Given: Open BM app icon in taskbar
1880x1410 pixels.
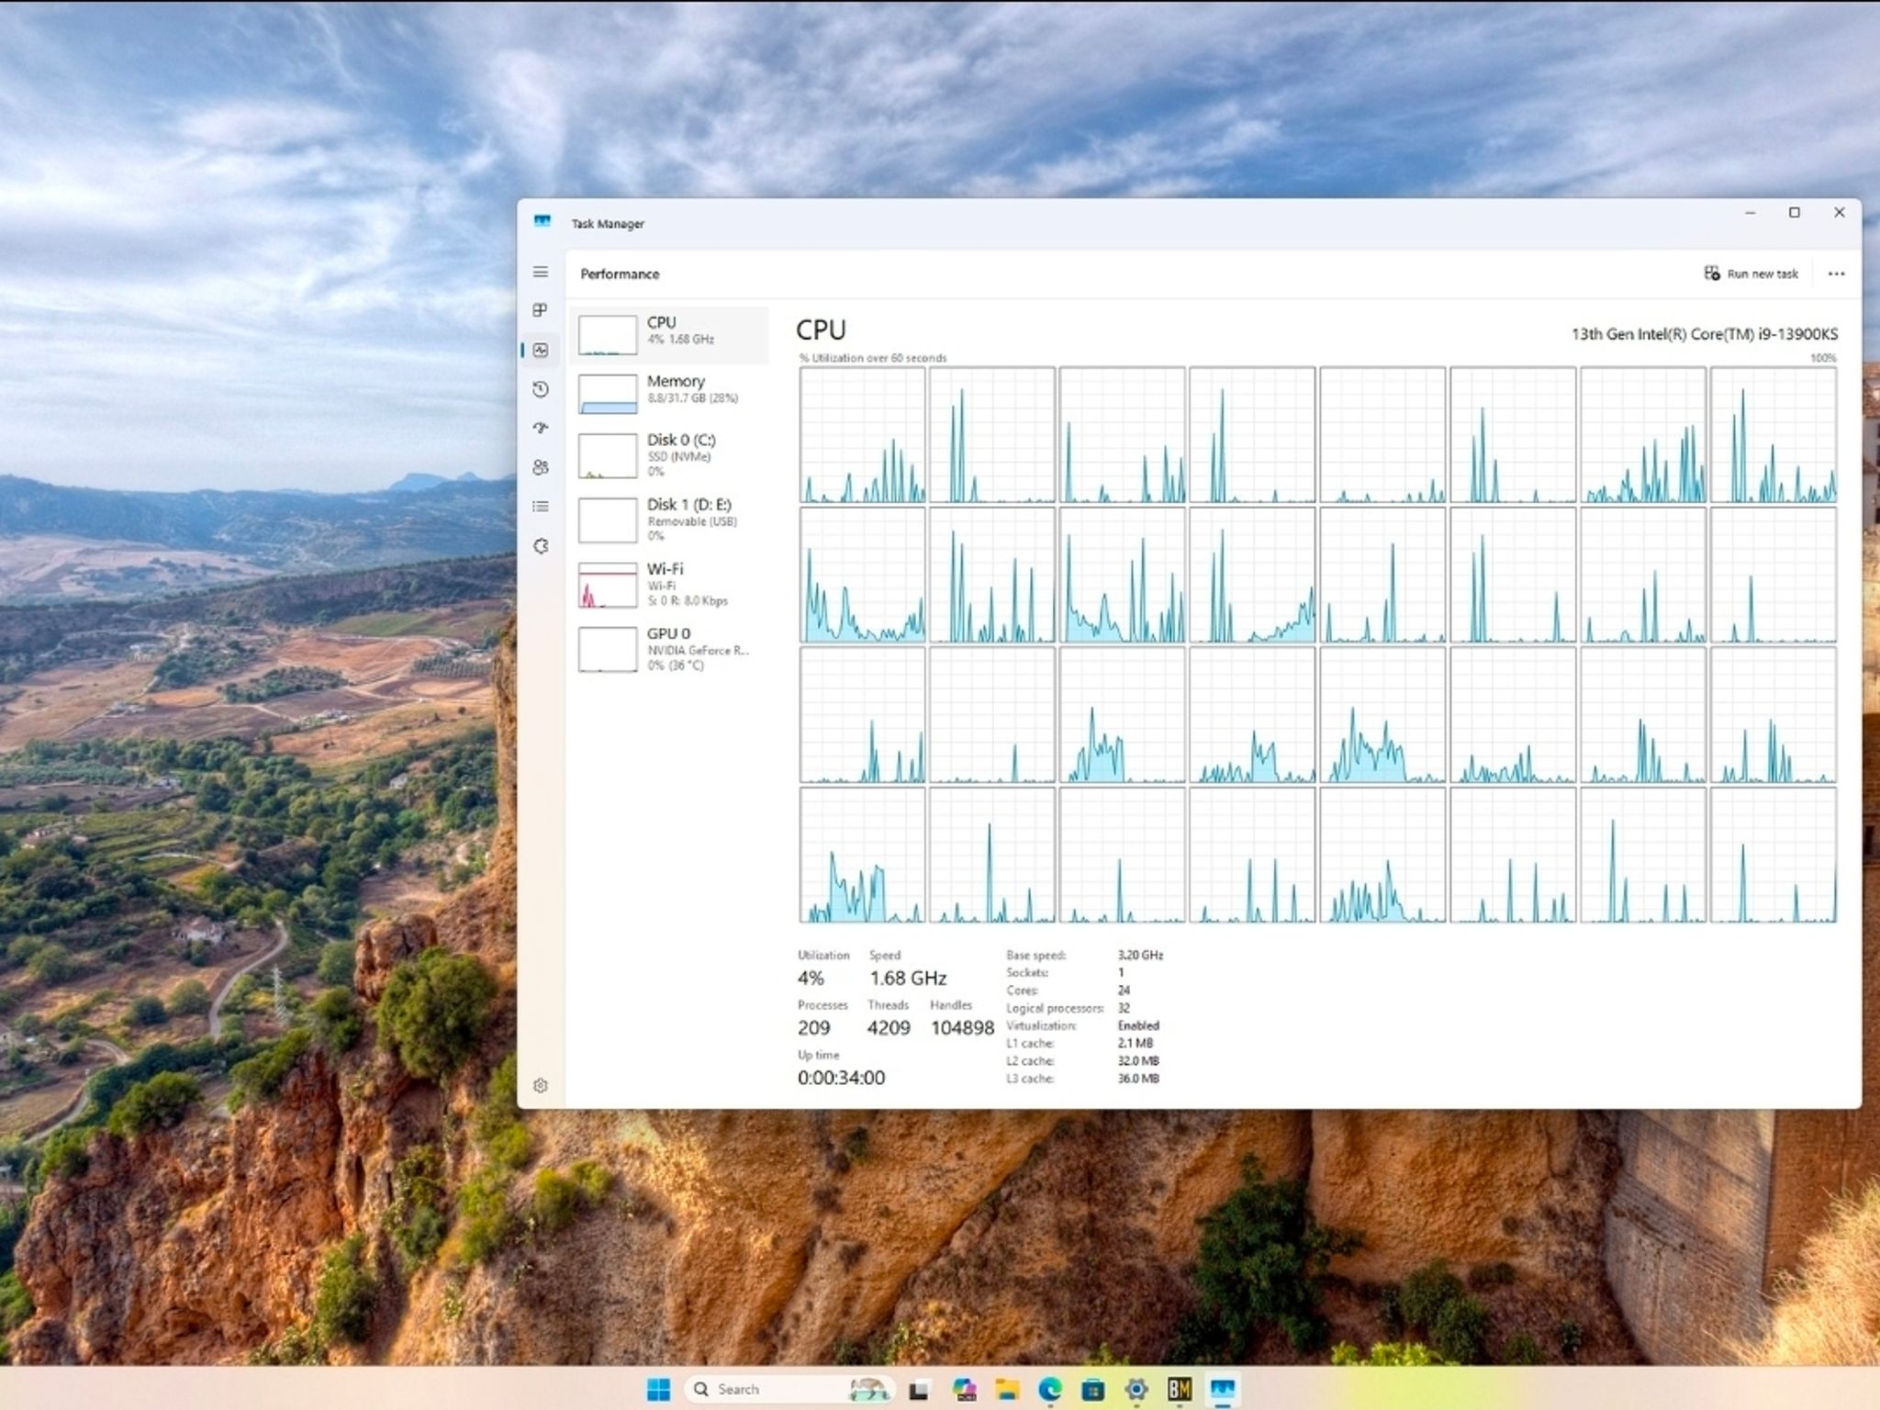Looking at the screenshot, I should 1180,1390.
